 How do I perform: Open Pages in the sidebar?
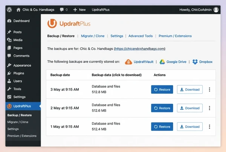point(18,48)
